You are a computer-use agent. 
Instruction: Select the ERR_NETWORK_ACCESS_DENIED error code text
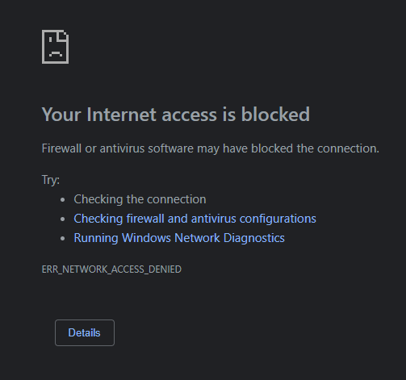pyautogui.click(x=111, y=269)
